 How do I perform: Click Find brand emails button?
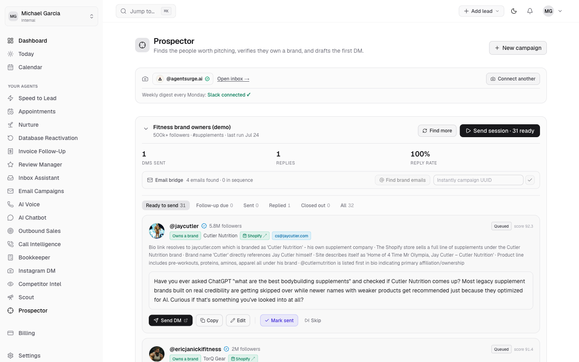(402, 180)
